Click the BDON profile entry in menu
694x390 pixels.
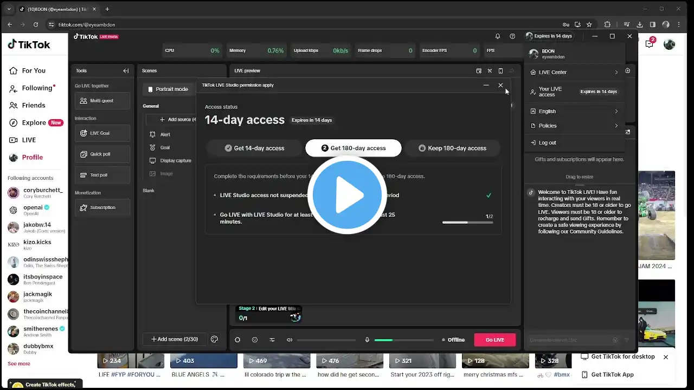pos(574,54)
